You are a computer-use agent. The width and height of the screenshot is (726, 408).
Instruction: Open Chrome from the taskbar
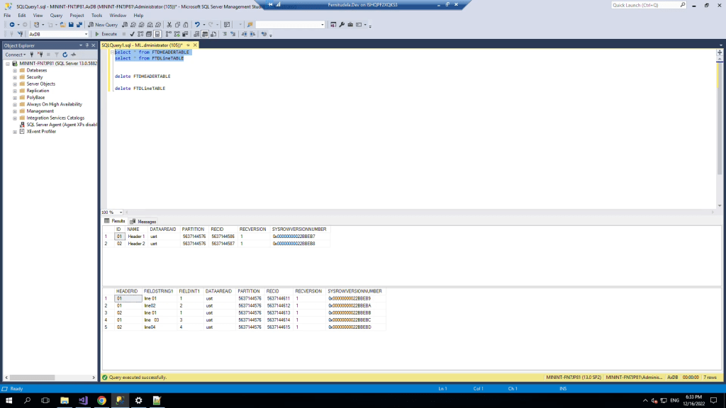click(101, 400)
